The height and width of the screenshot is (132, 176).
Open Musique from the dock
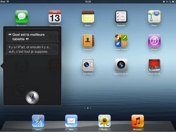pos(138,121)
